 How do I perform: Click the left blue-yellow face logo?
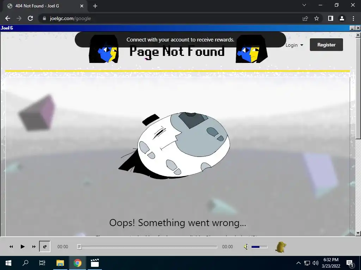pos(104,49)
